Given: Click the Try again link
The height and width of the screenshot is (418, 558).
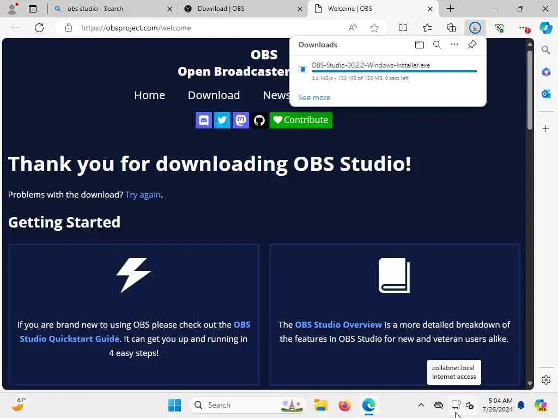Looking at the screenshot, I should click(143, 195).
